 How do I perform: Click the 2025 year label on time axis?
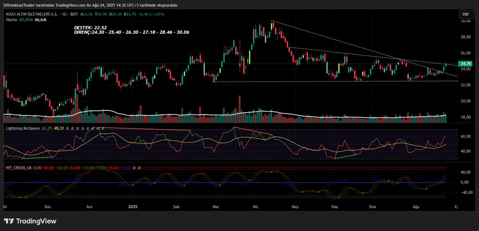tap(133, 207)
